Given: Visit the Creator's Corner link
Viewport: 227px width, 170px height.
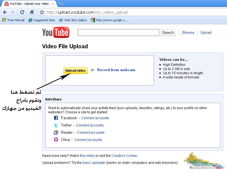Looking at the screenshot, I should click(124, 156).
